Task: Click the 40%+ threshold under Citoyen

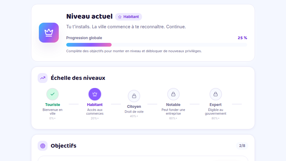Action: tap(134, 116)
